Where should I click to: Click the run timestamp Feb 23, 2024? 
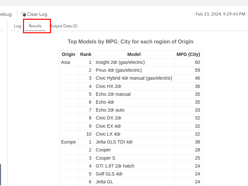220,14
